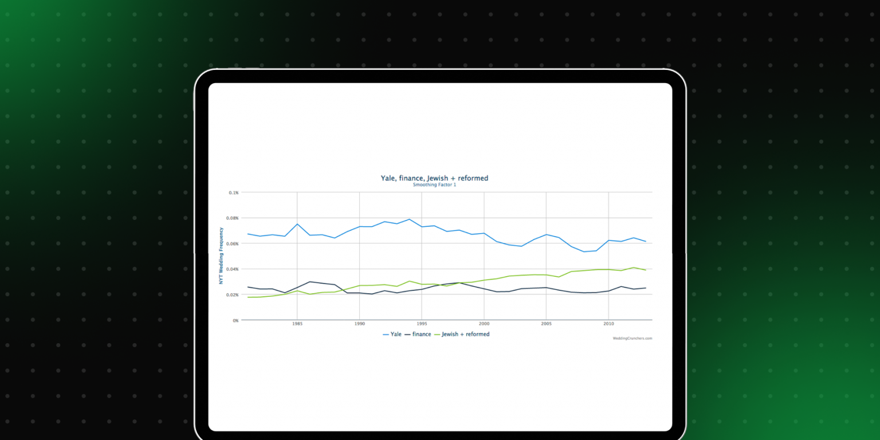Select the Smoothing Factor 1 subtitle

pyautogui.click(x=434, y=184)
